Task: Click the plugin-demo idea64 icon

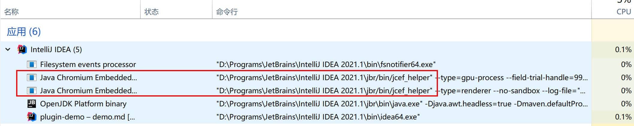Action: 32,117
